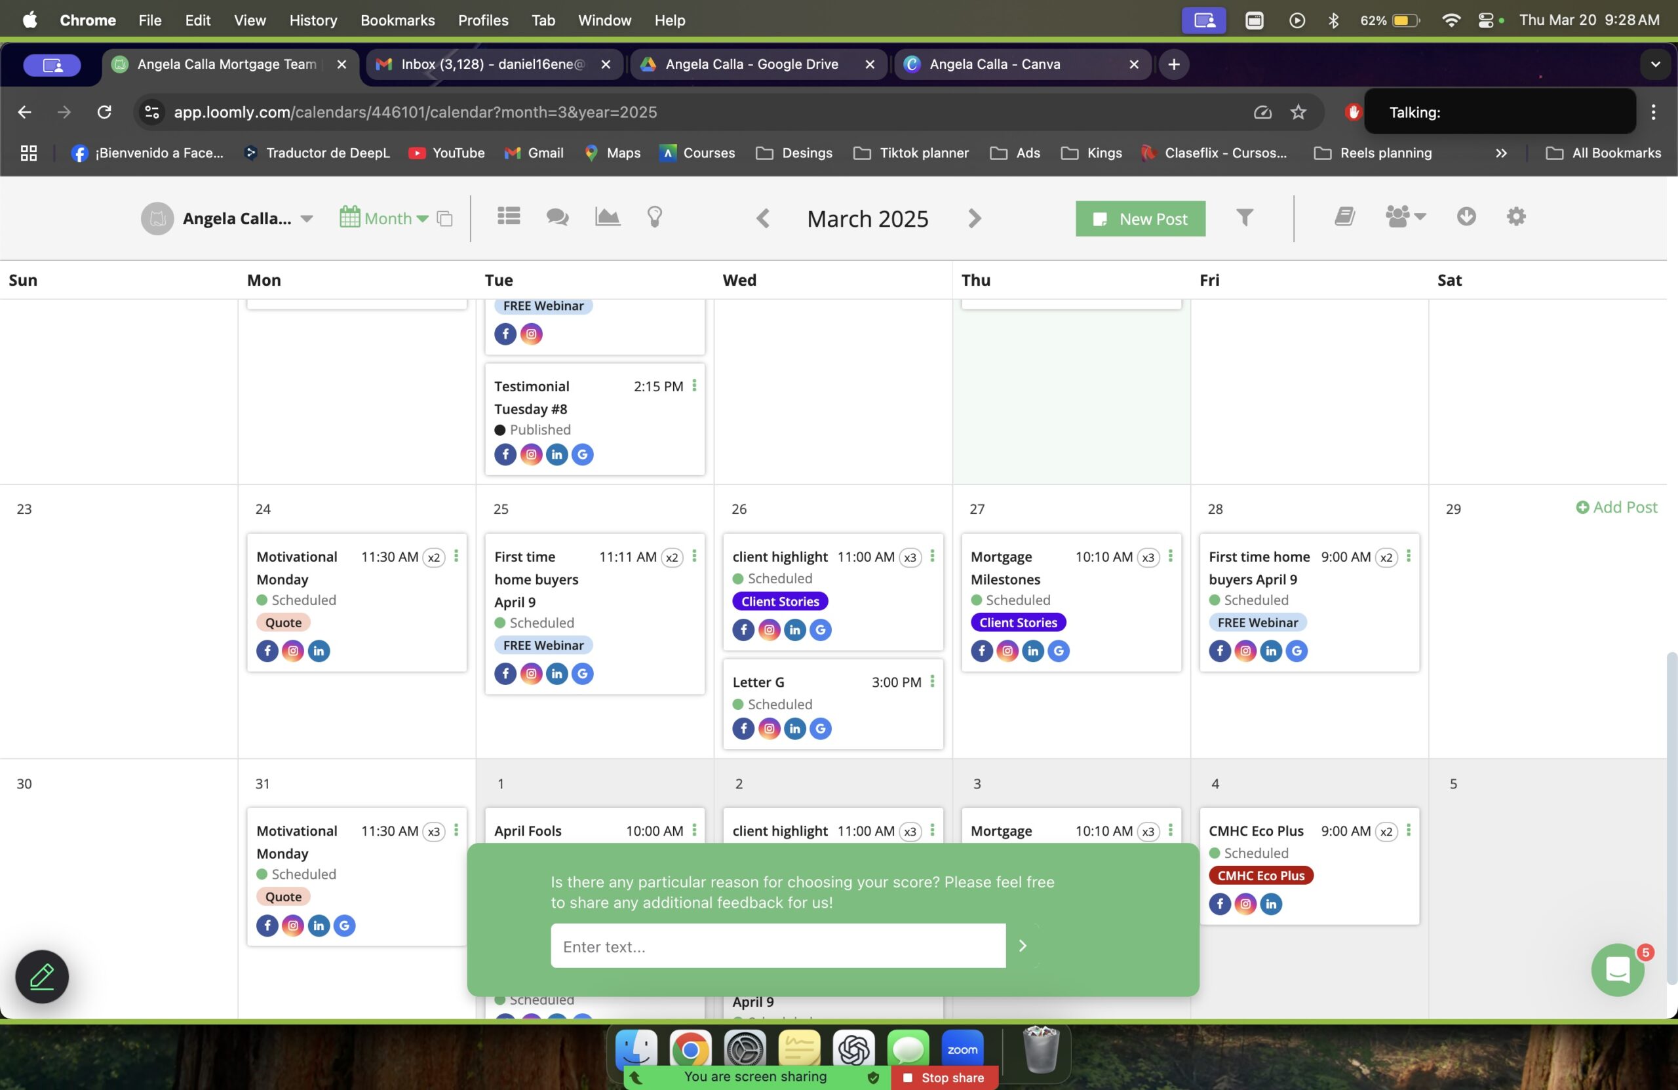Click Add Post on day 29
This screenshot has width=1678, height=1090.
point(1616,507)
